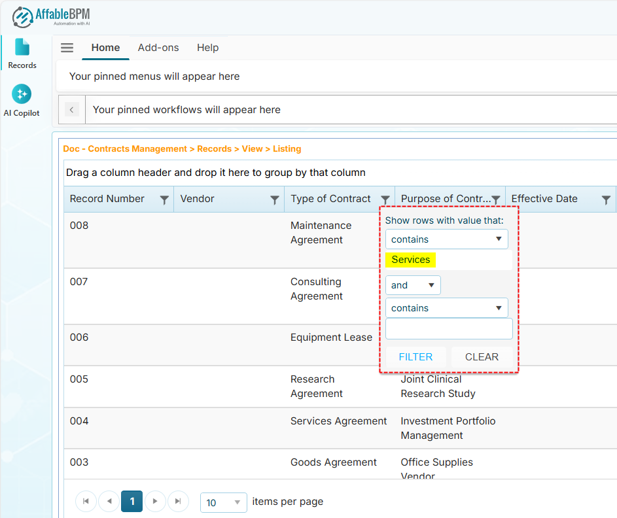The height and width of the screenshot is (518, 617).
Task: Change the "and" logical operator dropdown
Action: [413, 285]
